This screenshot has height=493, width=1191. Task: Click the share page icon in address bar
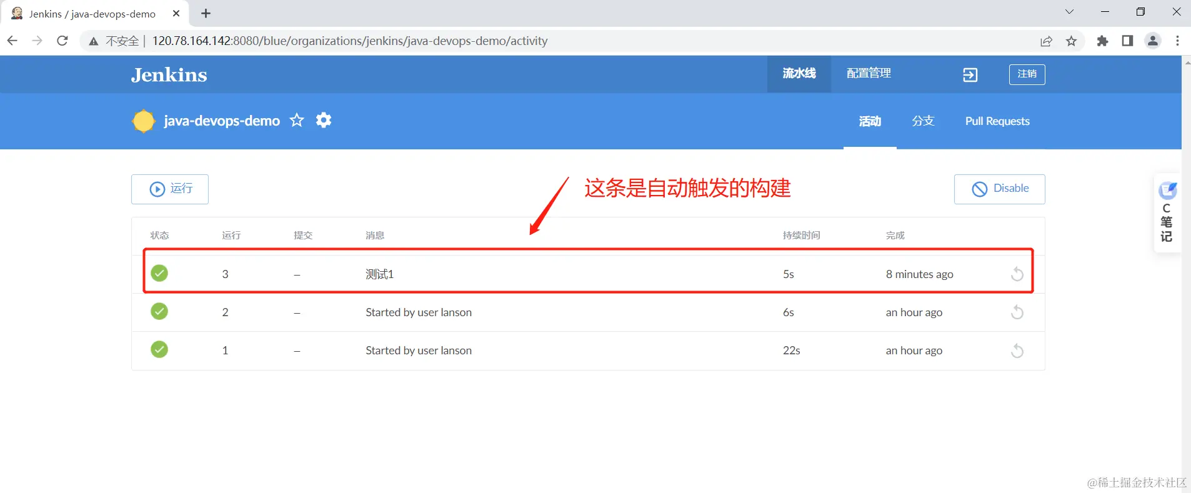(x=1046, y=41)
